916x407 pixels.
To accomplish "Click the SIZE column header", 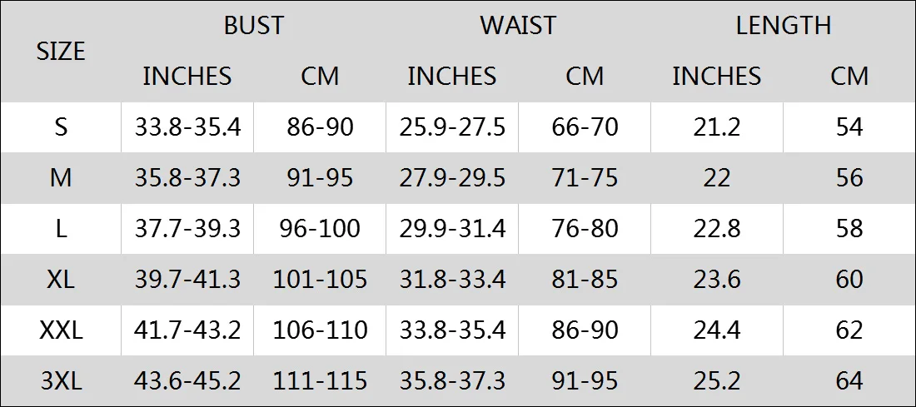I will [61, 52].
